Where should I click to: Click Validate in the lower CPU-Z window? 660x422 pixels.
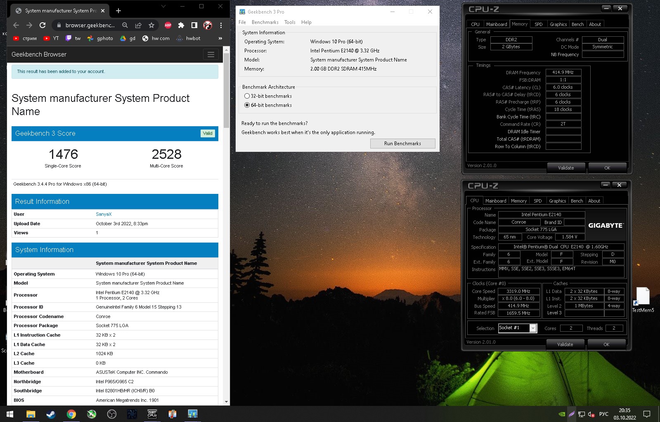coord(565,344)
